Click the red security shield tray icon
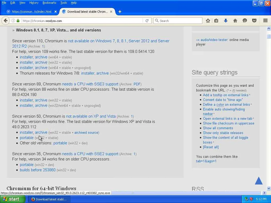271x203 pixels. pyautogui.click(x=251, y=199)
